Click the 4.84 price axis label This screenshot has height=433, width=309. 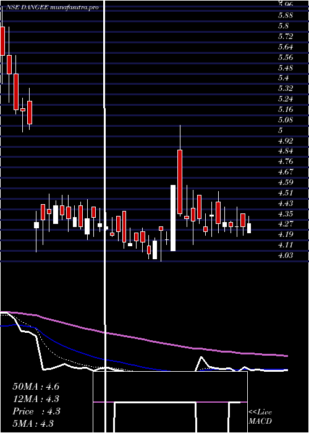(x=286, y=151)
